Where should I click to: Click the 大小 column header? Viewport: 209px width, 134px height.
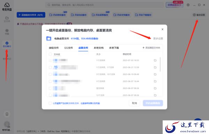98,54
